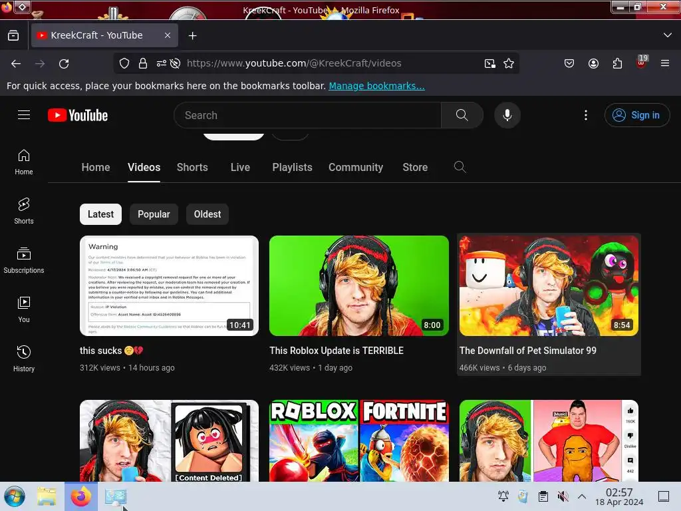Search within the channel using magnifier icon
The width and height of the screenshot is (681, 511).
coord(460,167)
